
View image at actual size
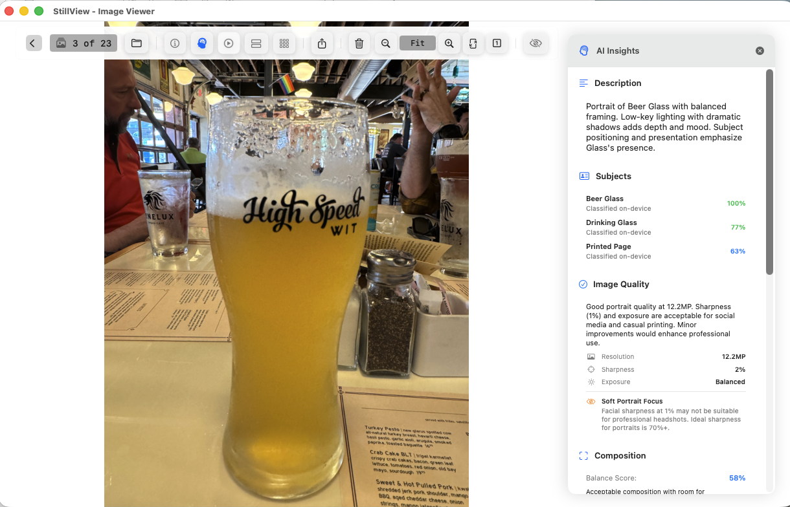point(497,43)
